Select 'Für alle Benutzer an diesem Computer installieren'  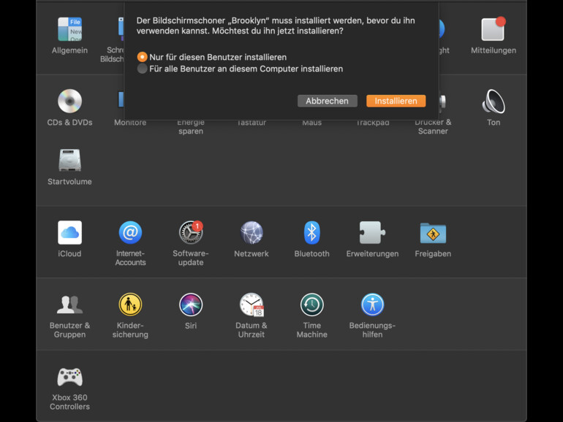pos(241,69)
